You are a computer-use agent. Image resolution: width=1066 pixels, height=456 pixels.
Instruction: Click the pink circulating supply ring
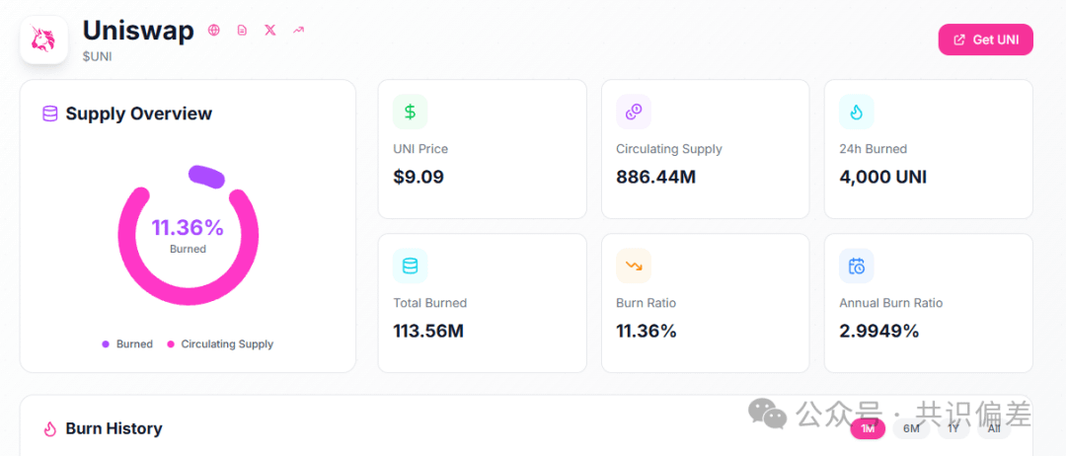click(x=189, y=304)
